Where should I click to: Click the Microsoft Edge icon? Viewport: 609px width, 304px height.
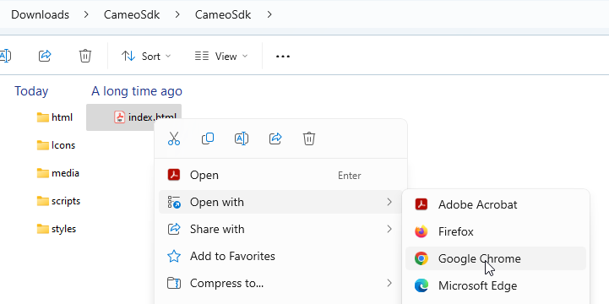pos(421,285)
